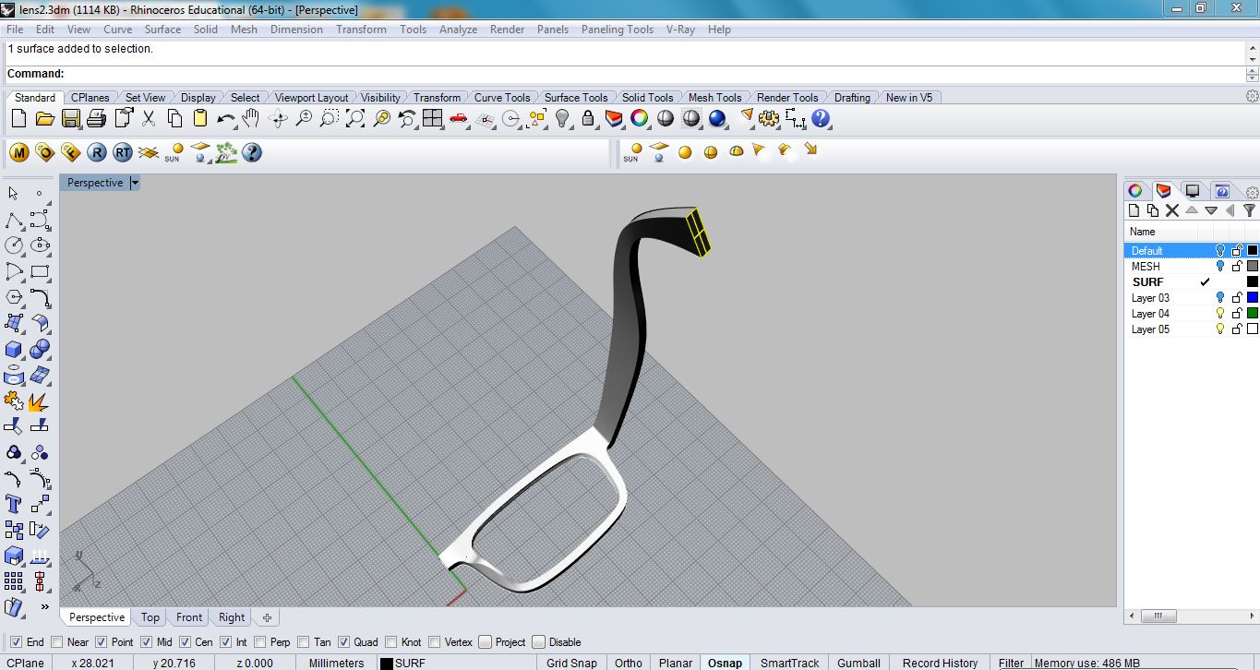Screen dimensions: 1260x670
Task: Click the layer filter funnel icon
Action: [1248, 210]
